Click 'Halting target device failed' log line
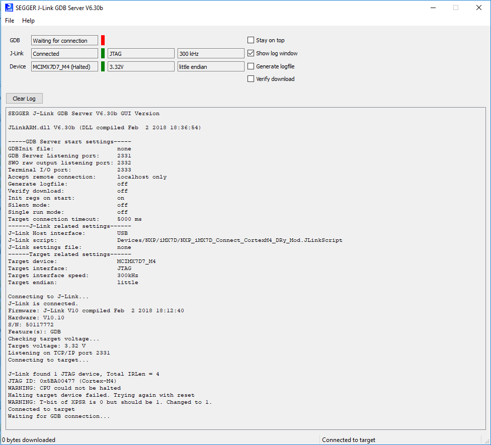491x445 pixels. coord(101,395)
